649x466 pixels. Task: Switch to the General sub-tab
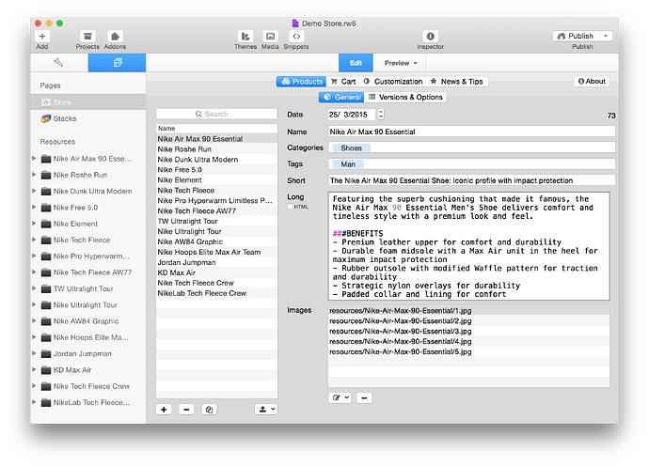click(341, 97)
